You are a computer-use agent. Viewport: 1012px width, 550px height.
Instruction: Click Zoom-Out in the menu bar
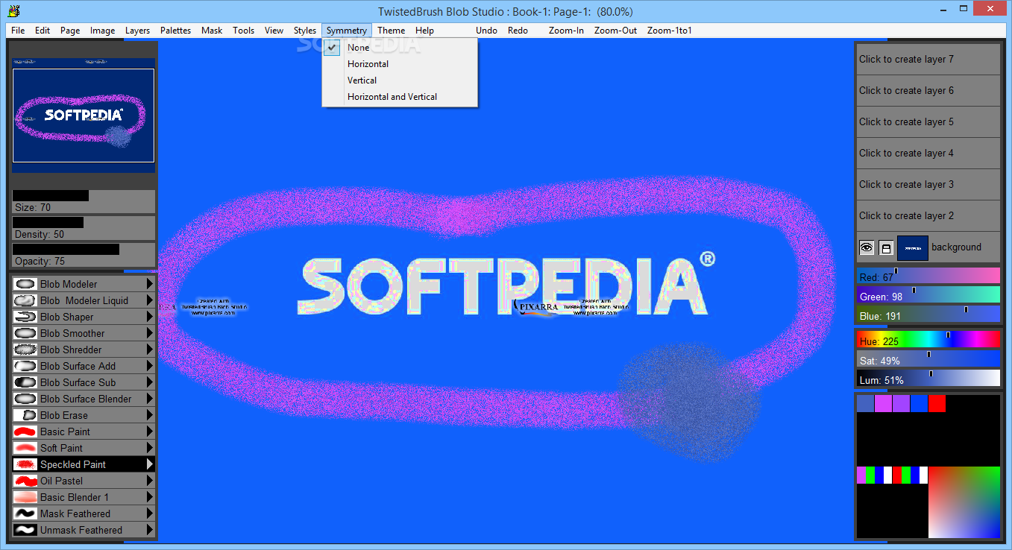615,31
